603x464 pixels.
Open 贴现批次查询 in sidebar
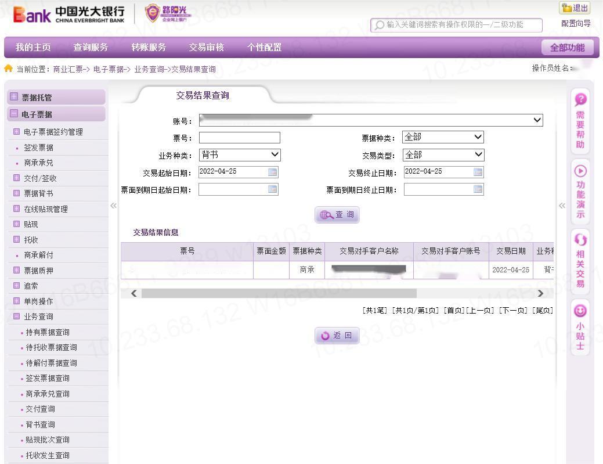(x=48, y=440)
